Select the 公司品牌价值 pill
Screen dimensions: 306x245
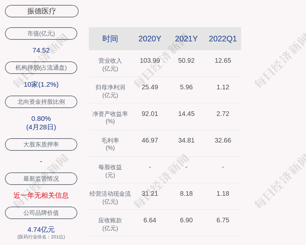coord(41,213)
